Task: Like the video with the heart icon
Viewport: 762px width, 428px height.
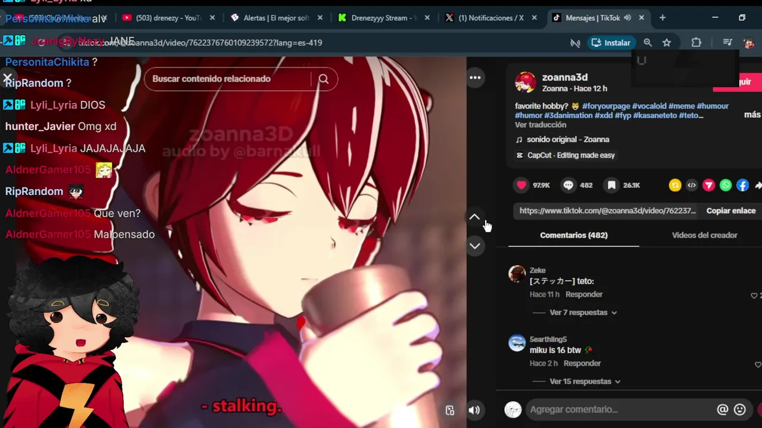Action: 521,185
